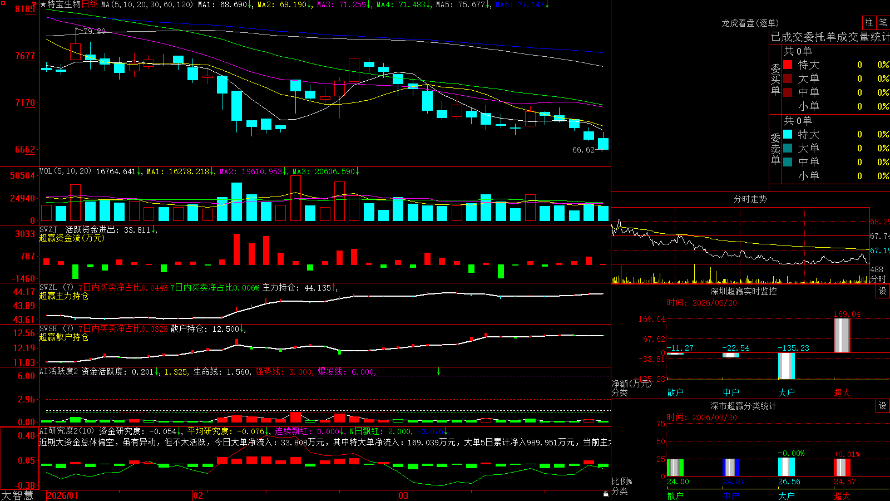The width and height of the screenshot is (890, 501).
Task: Click the 委卖单 vertical section label
Action: tap(775, 149)
